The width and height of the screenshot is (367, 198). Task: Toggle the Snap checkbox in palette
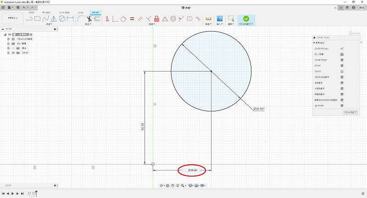342,66
